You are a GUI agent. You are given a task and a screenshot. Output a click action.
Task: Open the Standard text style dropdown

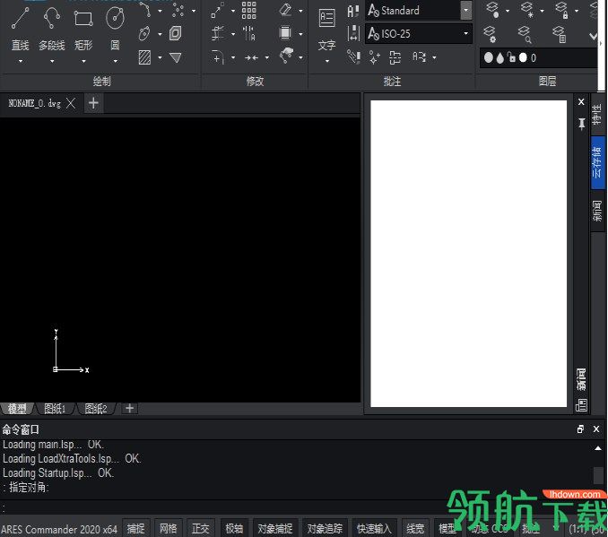(x=466, y=11)
